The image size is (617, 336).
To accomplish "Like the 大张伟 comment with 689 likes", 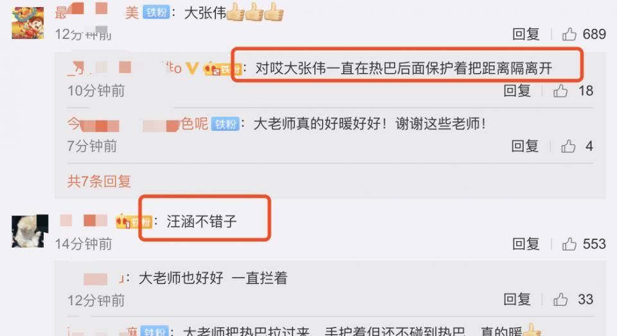I will [569, 34].
